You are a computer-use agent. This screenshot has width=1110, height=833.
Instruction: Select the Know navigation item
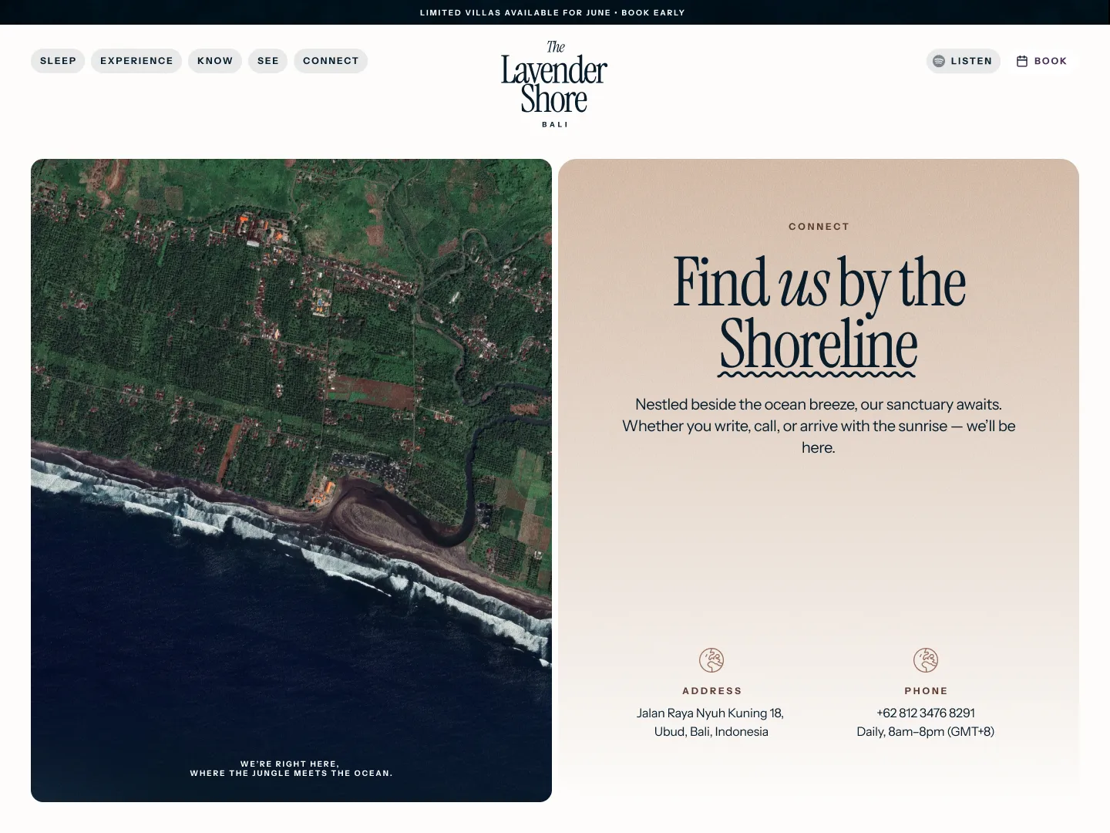(215, 61)
